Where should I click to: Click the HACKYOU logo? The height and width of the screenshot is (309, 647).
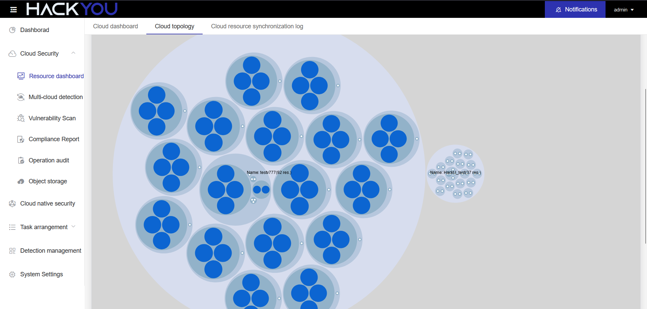tap(72, 9)
